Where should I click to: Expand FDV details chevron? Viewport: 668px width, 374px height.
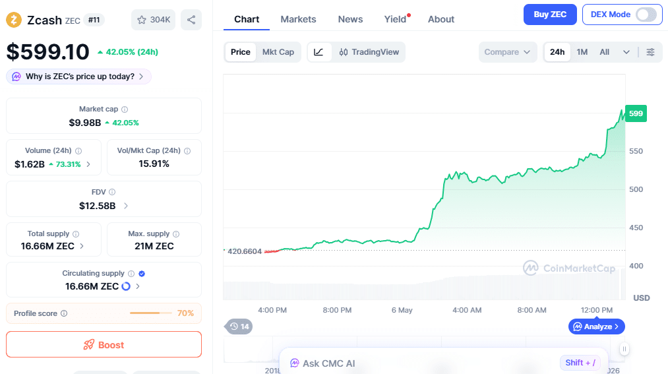tap(126, 206)
